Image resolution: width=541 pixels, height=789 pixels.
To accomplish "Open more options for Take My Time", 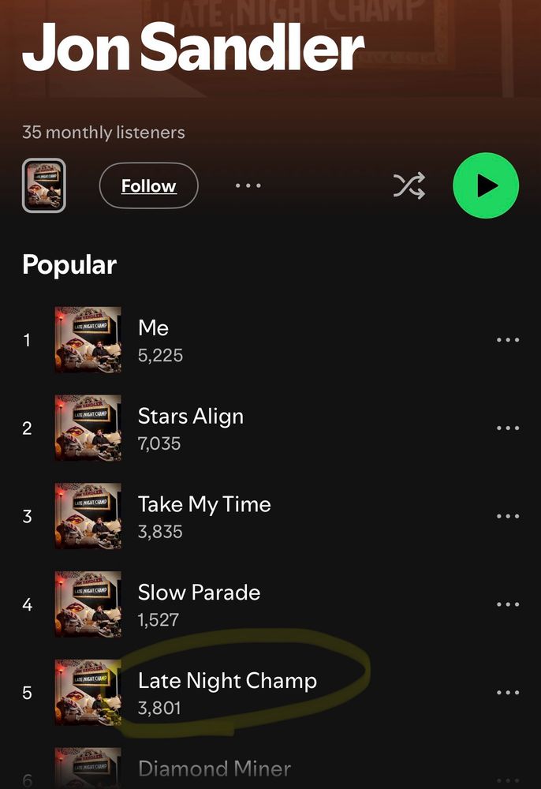I will click(x=508, y=516).
